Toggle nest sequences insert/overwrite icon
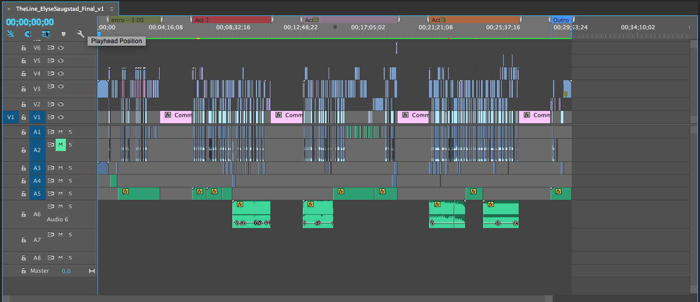700x302 pixels. tap(11, 34)
